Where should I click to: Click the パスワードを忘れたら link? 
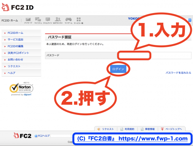click(178, 73)
